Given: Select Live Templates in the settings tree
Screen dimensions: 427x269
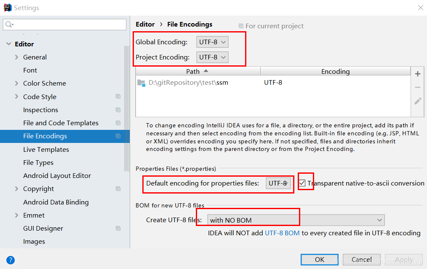Looking at the screenshot, I should [46, 149].
